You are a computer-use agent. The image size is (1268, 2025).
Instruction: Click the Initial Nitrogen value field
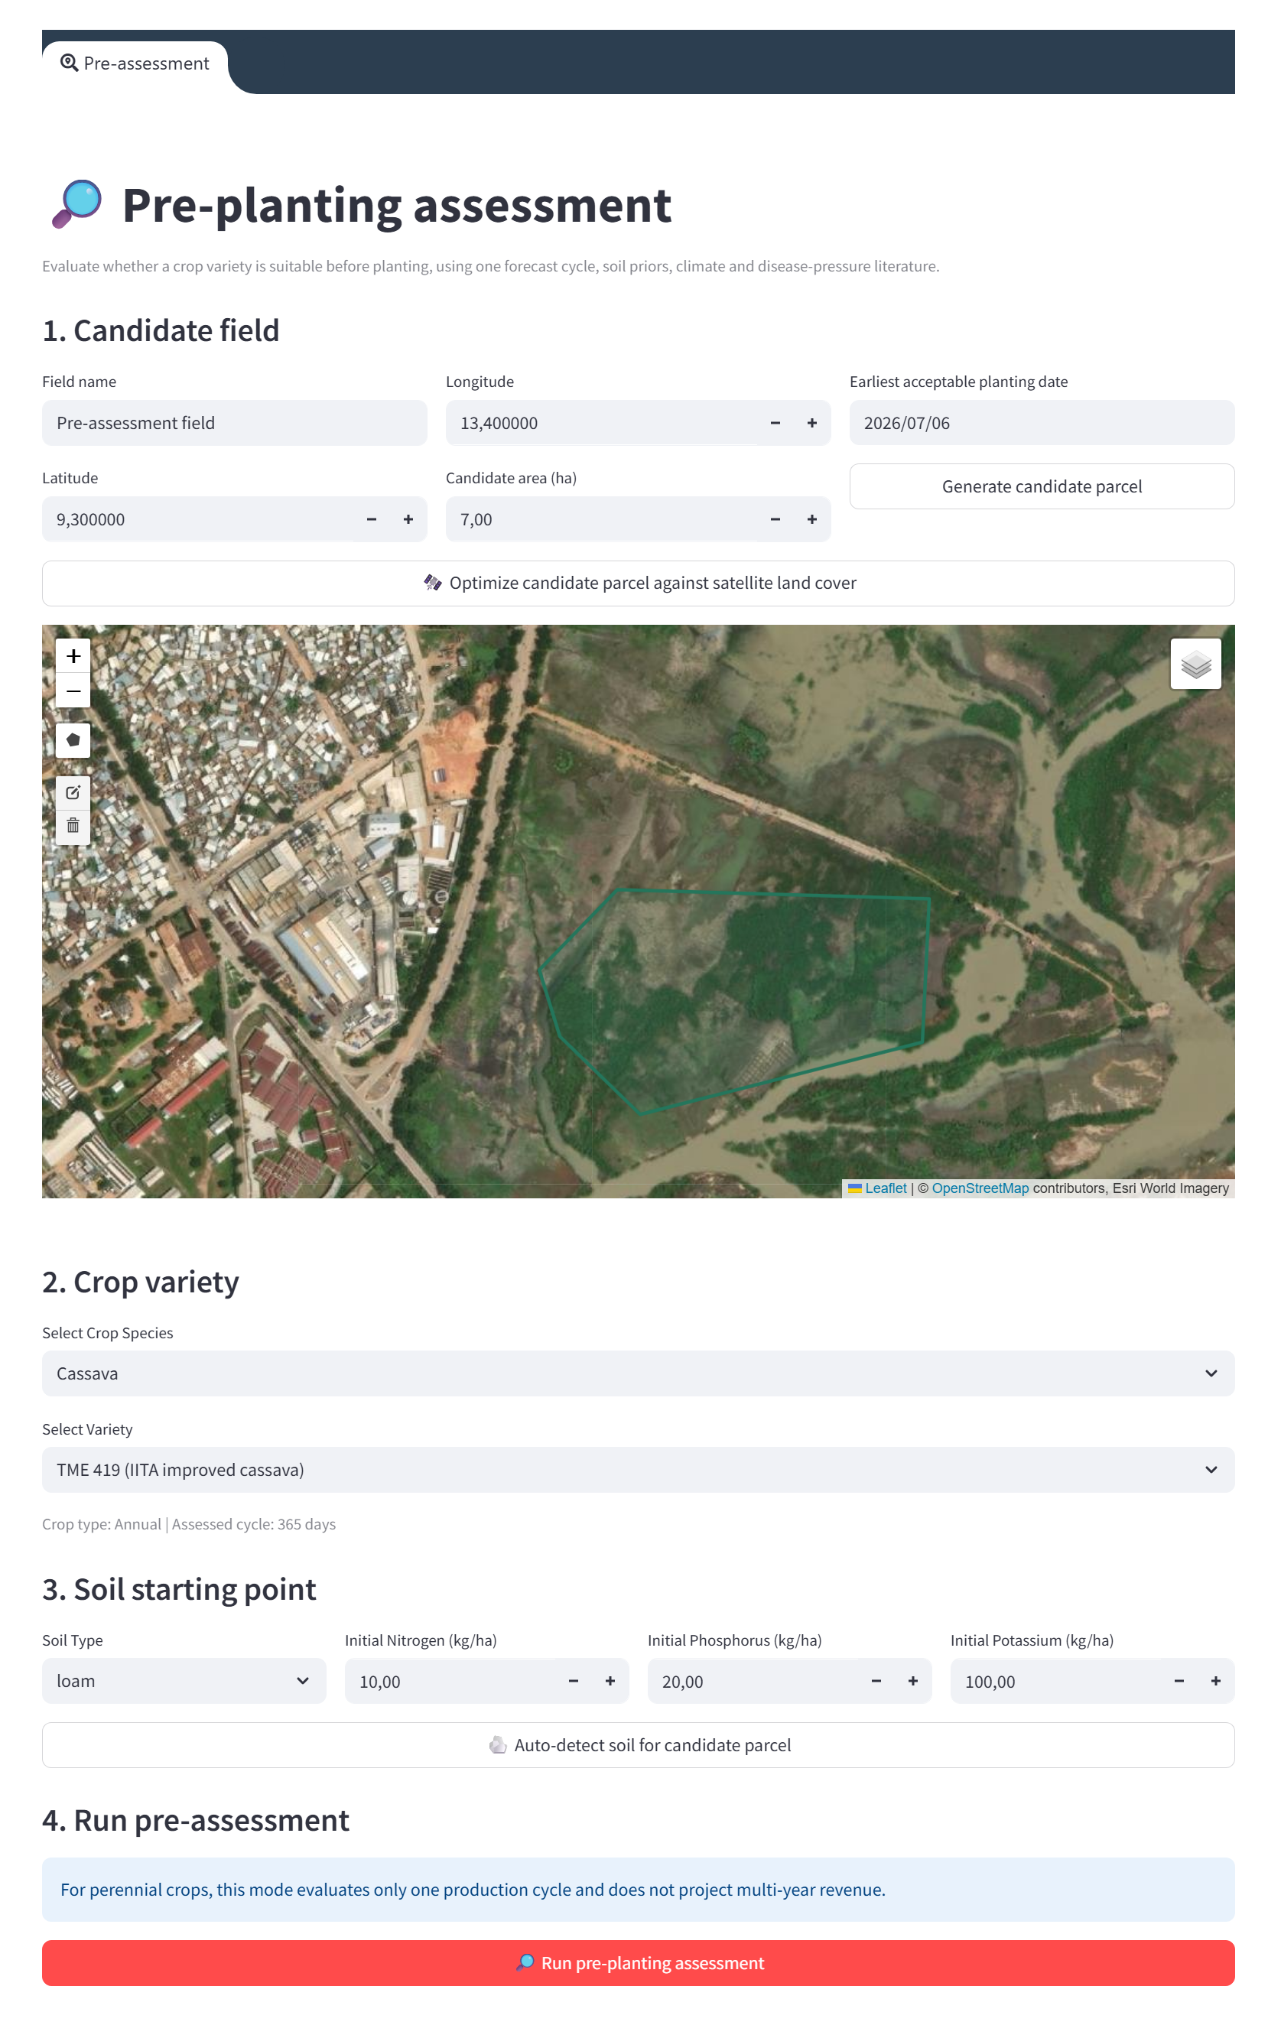tap(450, 1681)
